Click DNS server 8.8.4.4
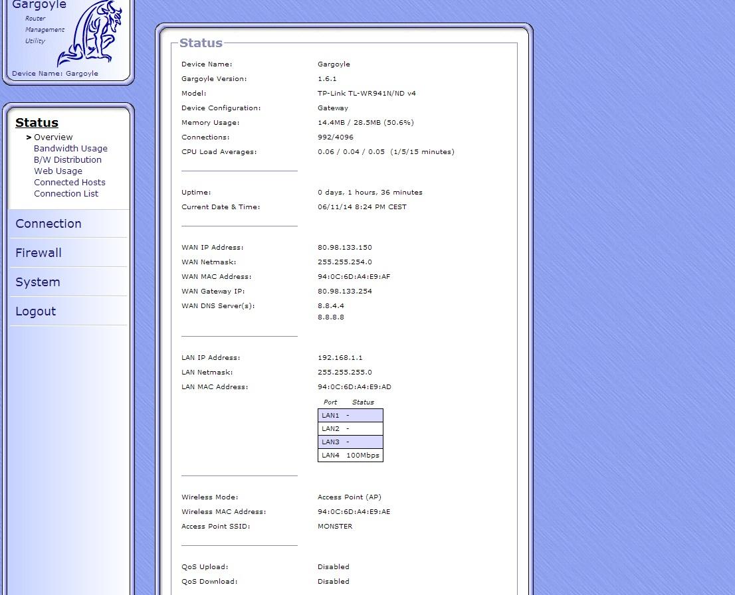The image size is (735, 595). point(330,305)
